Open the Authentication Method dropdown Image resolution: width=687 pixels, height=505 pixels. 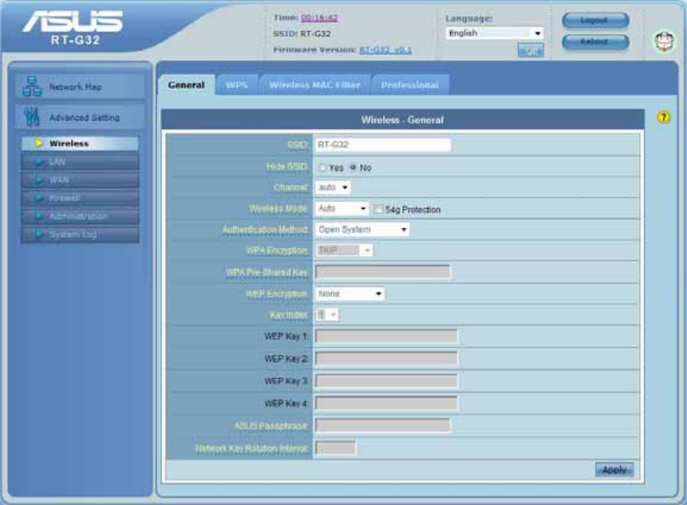coord(362,229)
